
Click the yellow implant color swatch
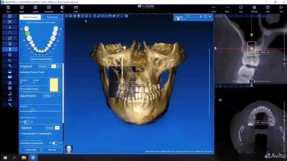pyautogui.click(x=54, y=85)
